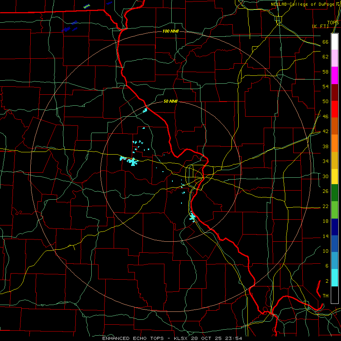Click the legend value "58"
Screen dimensions: 341x341
325,72
